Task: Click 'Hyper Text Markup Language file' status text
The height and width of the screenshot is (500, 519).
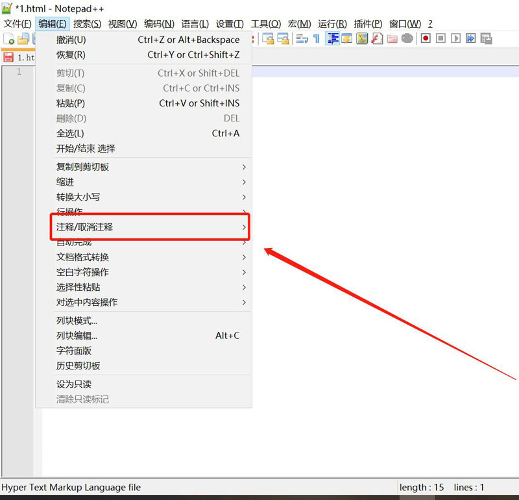Action: (x=71, y=488)
